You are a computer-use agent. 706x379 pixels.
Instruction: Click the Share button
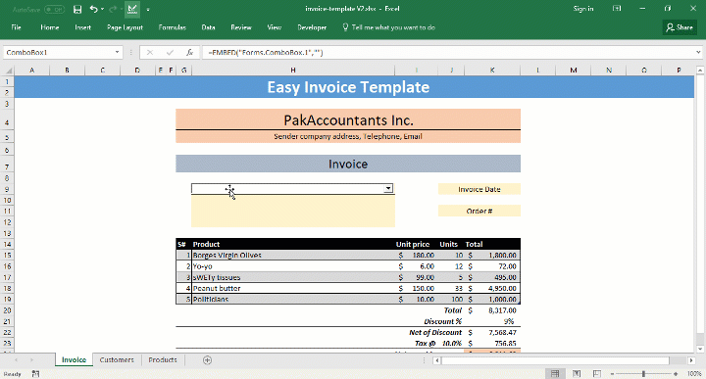[x=680, y=27]
